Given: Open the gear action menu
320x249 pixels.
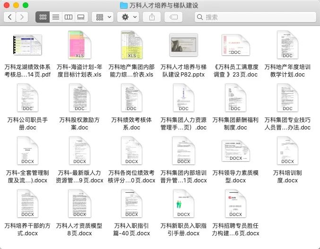Looking at the screenshot, I should [128, 17].
